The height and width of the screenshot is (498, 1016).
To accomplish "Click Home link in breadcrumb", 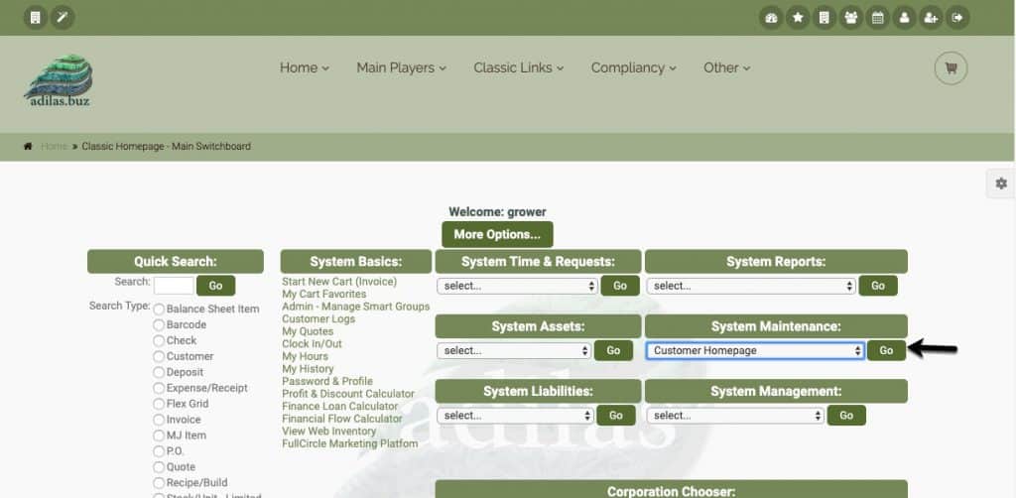I will coord(54,147).
